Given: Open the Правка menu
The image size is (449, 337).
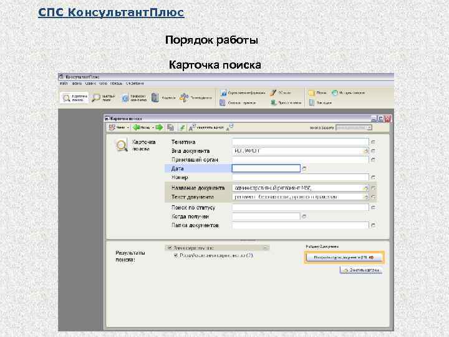Looking at the screenshot, I should [x=77, y=84].
